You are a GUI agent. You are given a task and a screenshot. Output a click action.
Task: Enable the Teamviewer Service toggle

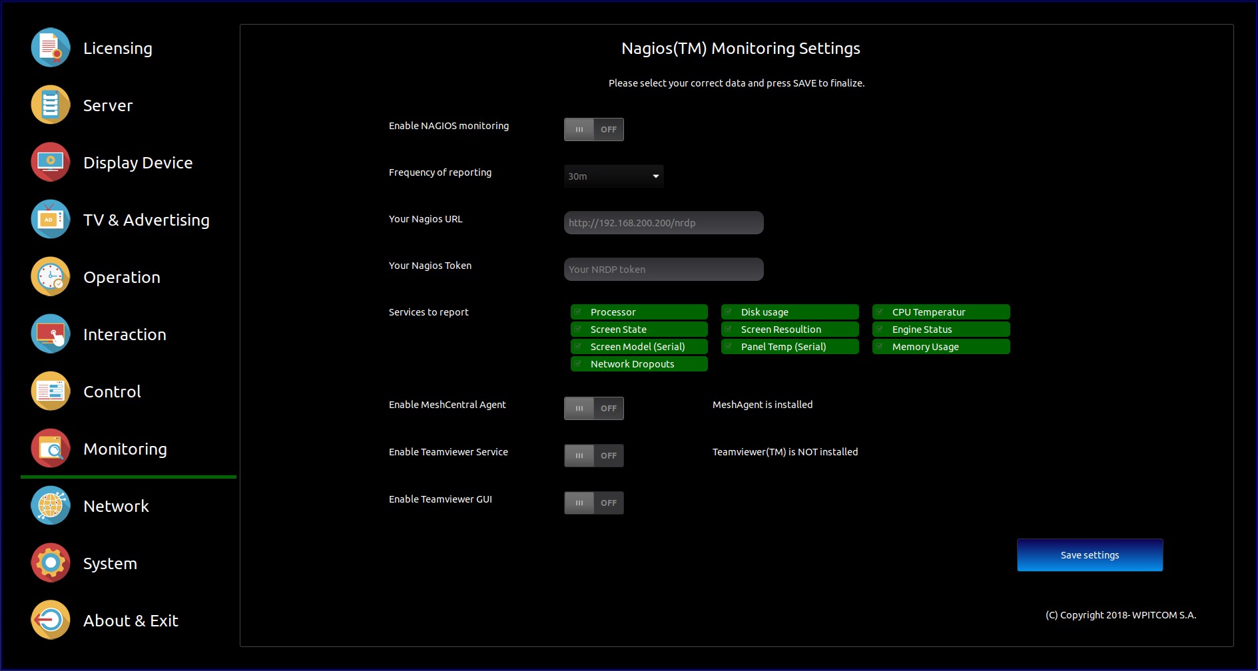(593, 456)
